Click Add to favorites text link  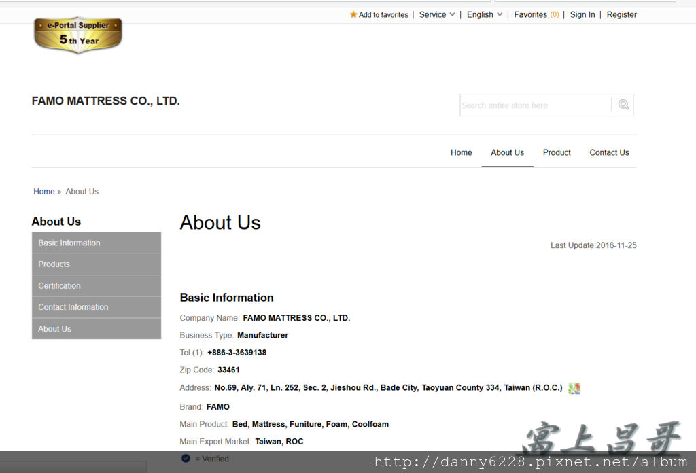pos(383,15)
